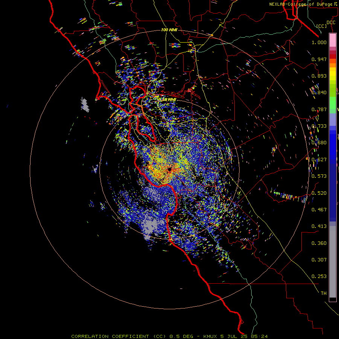Viewport: 339px width, 339px height.
Task: Click the DCC label above the color scale
Action: click(x=331, y=23)
